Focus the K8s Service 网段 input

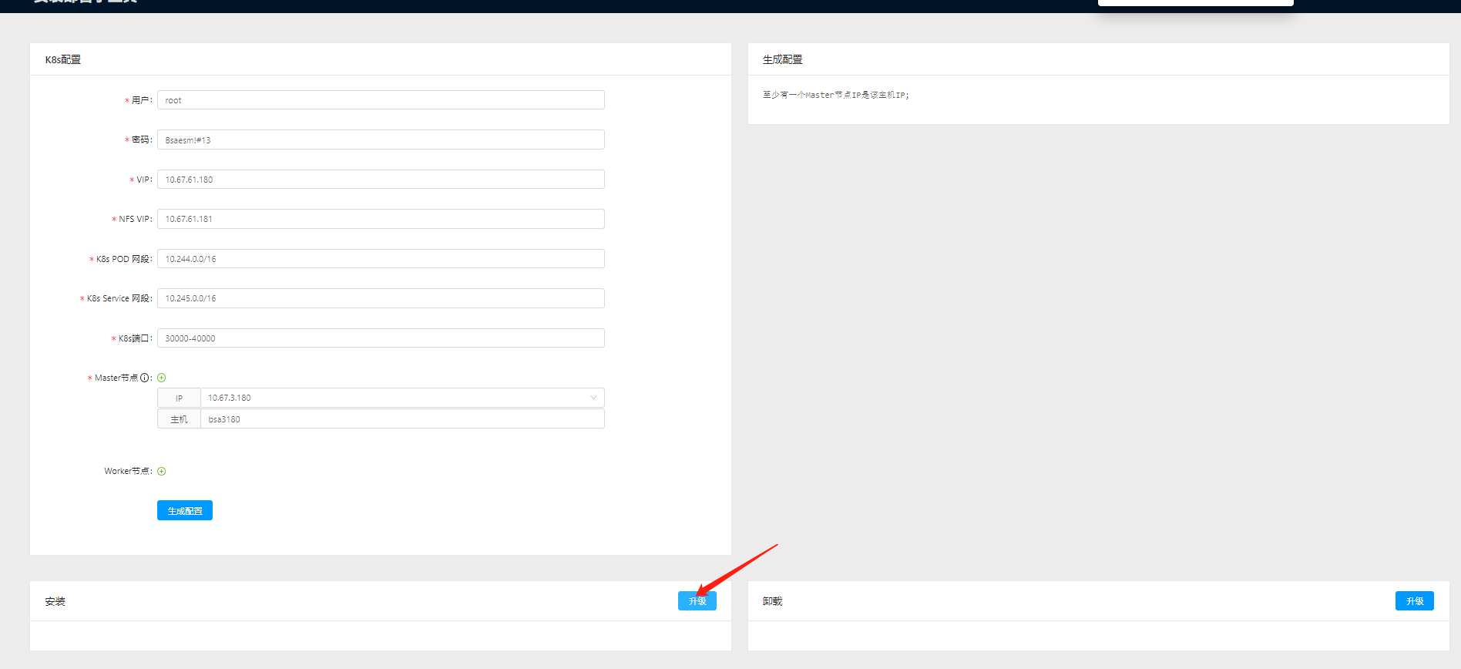pyautogui.click(x=381, y=298)
